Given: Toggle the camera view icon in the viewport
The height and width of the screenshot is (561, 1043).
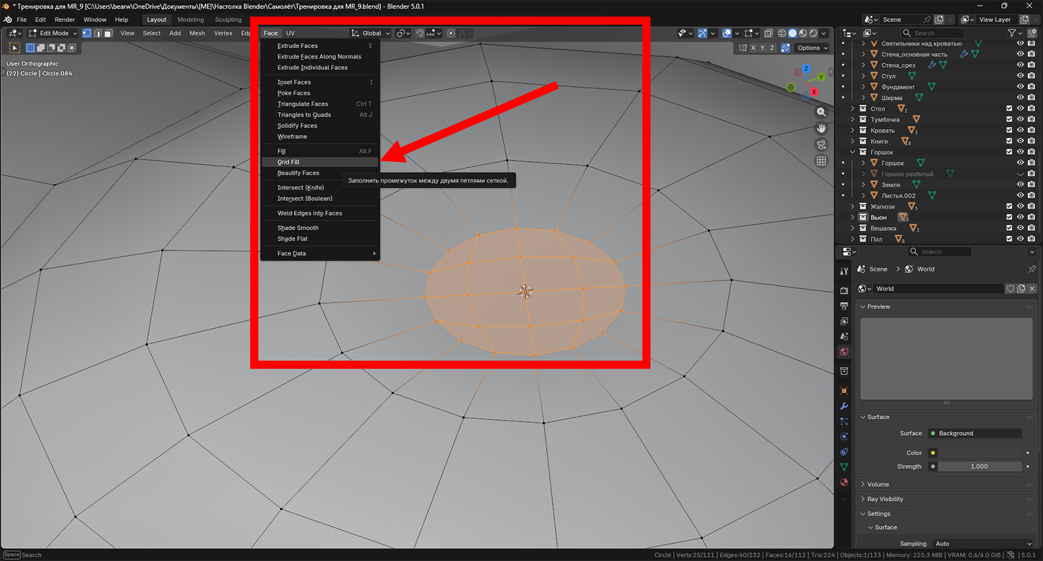Looking at the screenshot, I should [821, 145].
